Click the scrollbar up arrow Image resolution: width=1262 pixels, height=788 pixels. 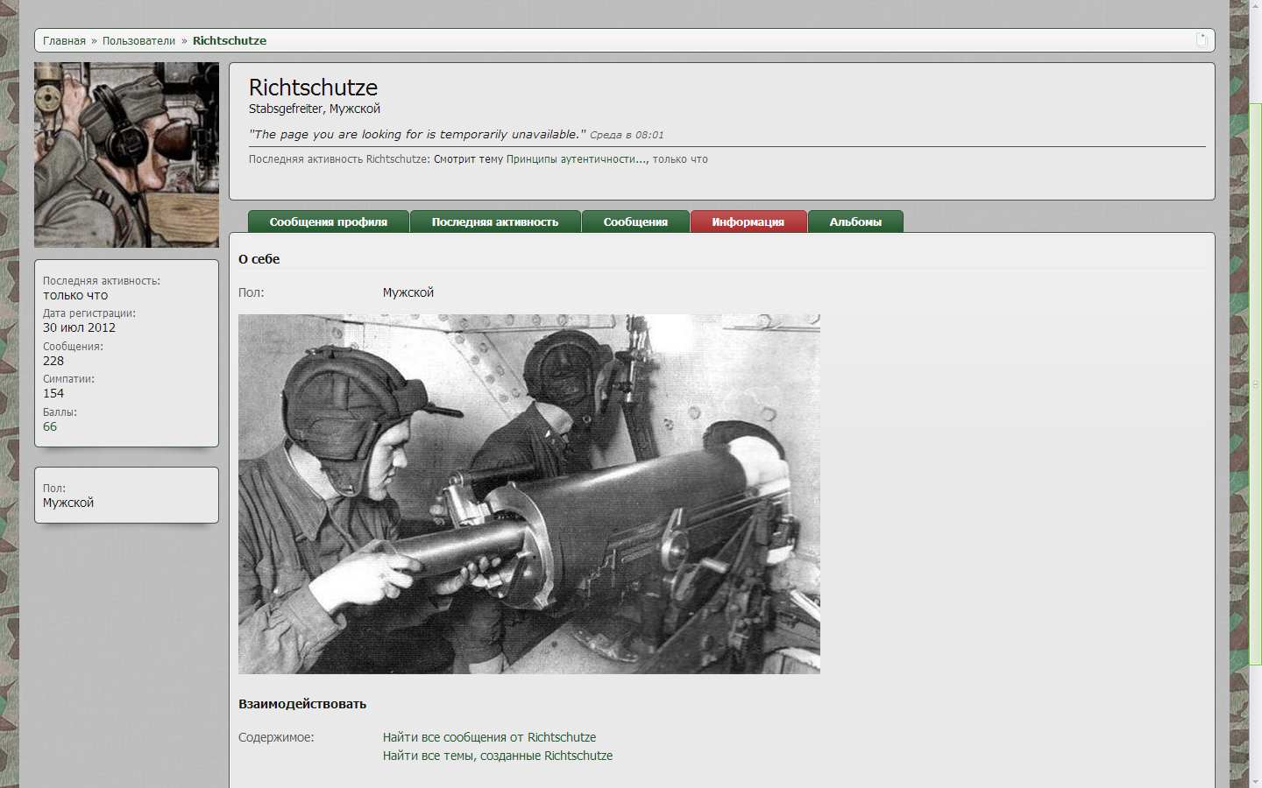click(x=1255, y=6)
